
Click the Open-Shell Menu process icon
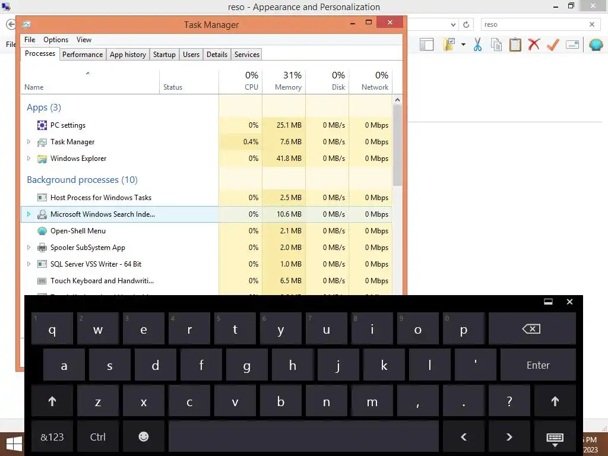[x=42, y=231]
